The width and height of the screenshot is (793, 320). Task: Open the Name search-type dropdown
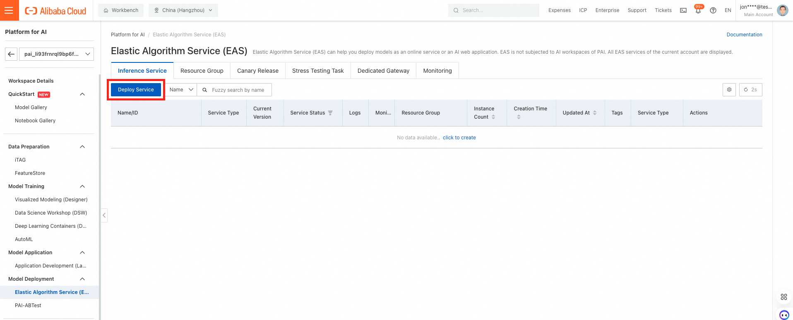[x=181, y=90]
